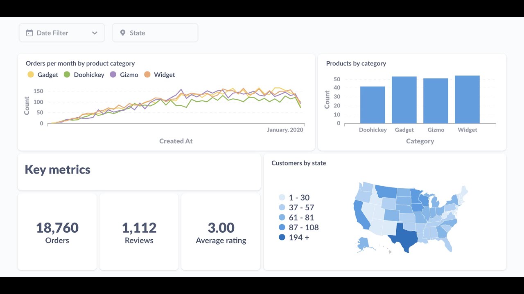Image resolution: width=524 pixels, height=294 pixels.
Task: Click the 'Created At' axis label
Action: (x=176, y=141)
